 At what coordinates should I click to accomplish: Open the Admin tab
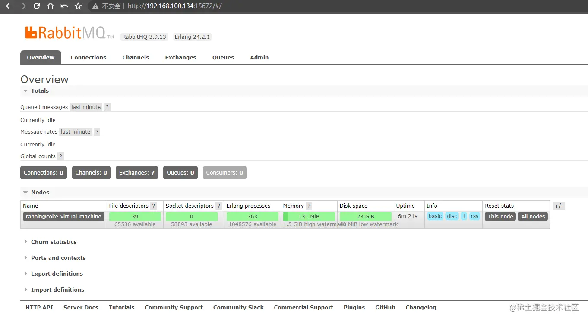(259, 57)
